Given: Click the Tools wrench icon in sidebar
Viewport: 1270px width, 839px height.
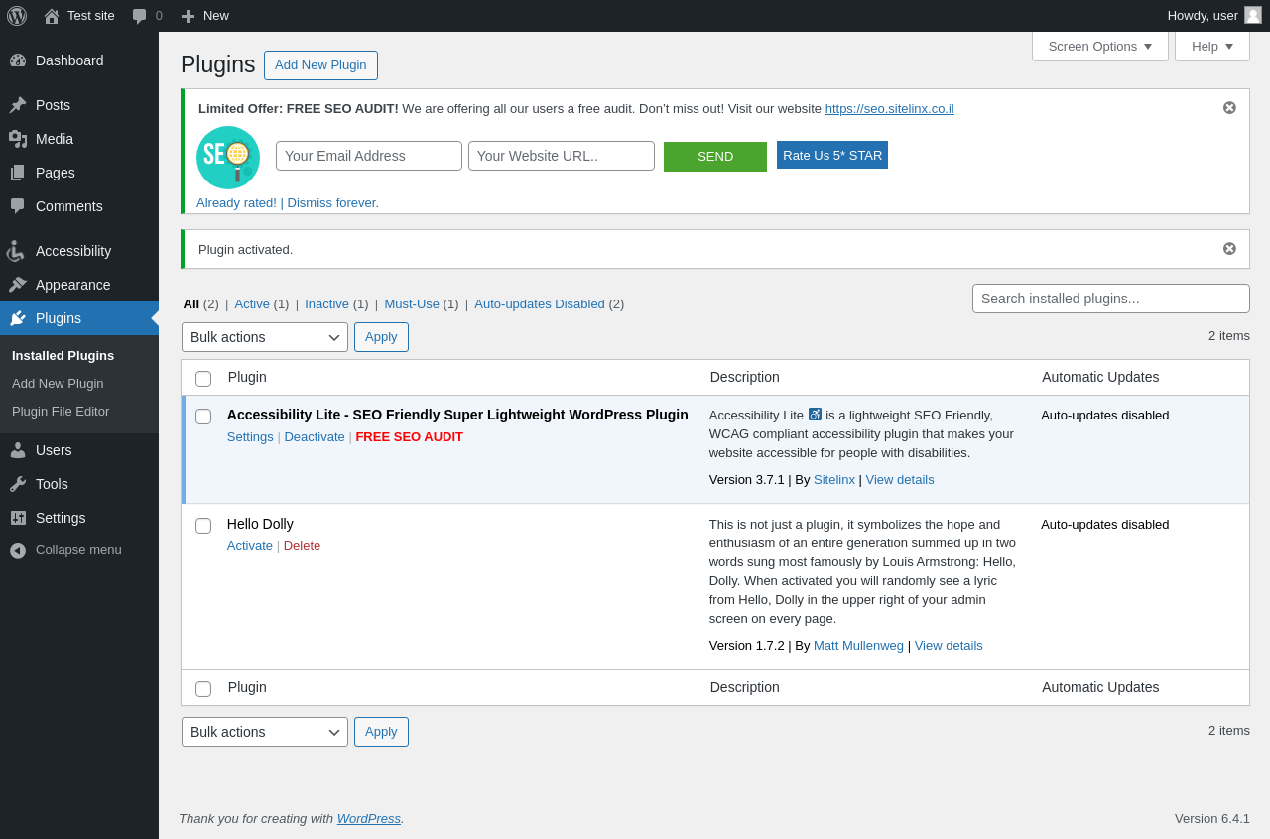Looking at the screenshot, I should coord(18,484).
